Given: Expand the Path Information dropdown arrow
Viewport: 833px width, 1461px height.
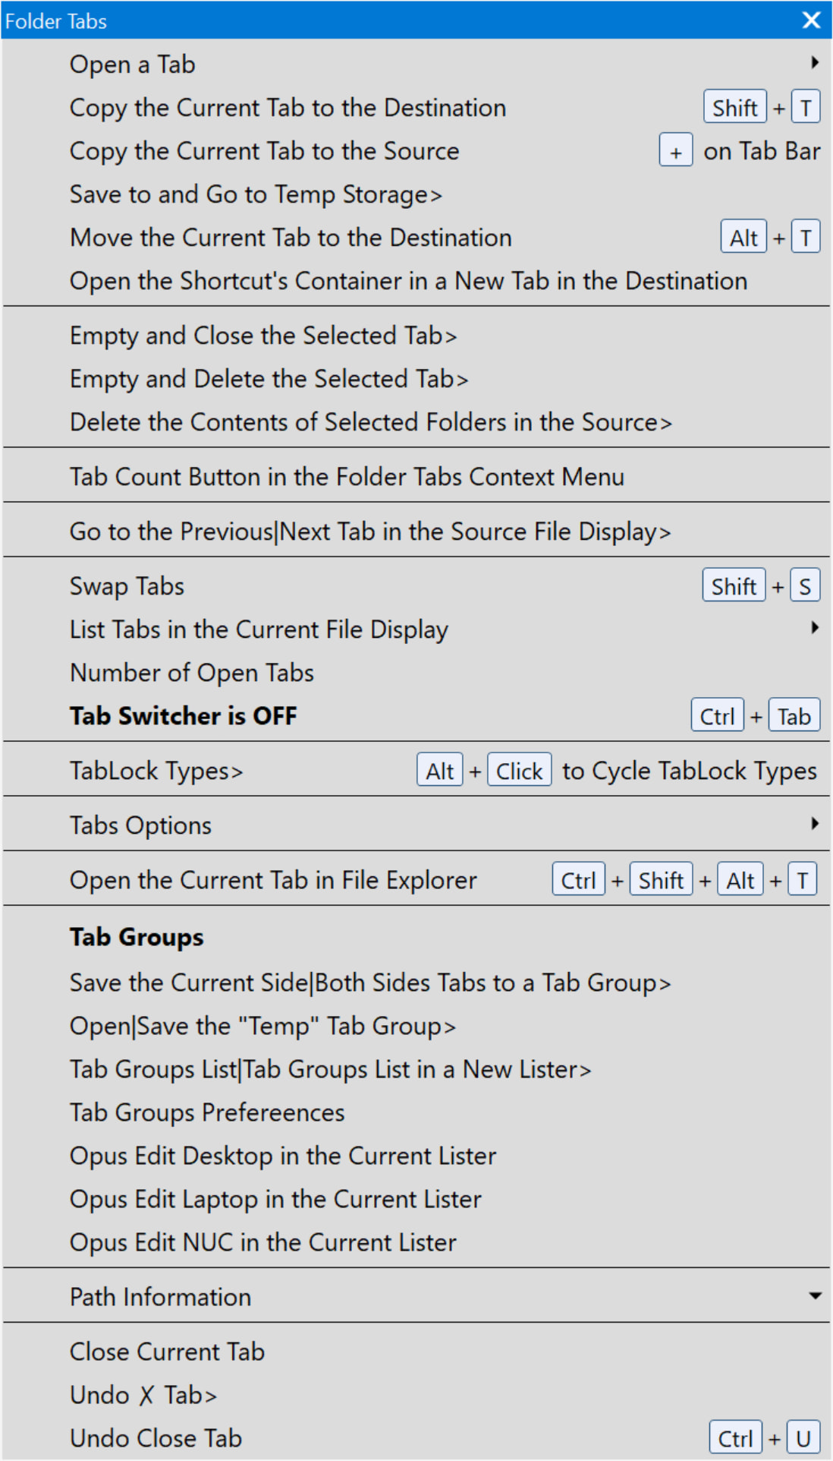Looking at the screenshot, I should pyautogui.click(x=815, y=1296).
